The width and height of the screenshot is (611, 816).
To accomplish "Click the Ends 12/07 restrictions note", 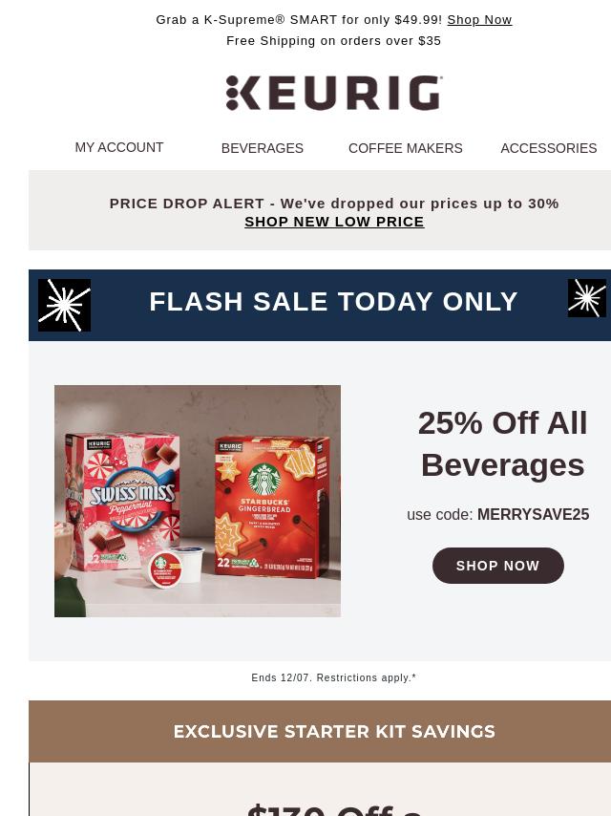I will click(333, 677).
